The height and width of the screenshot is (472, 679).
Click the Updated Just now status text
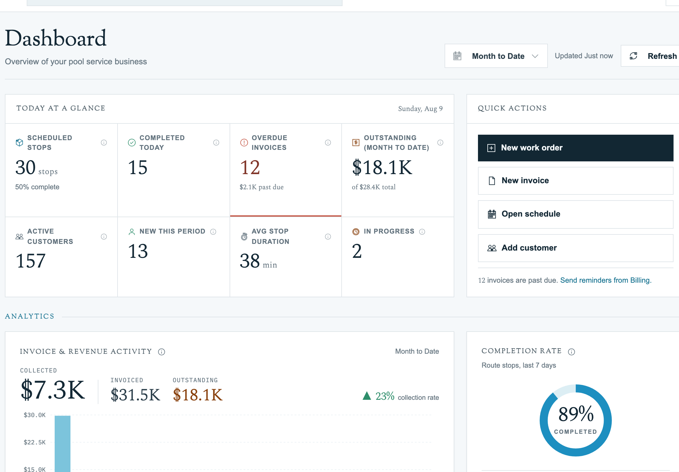tap(584, 56)
